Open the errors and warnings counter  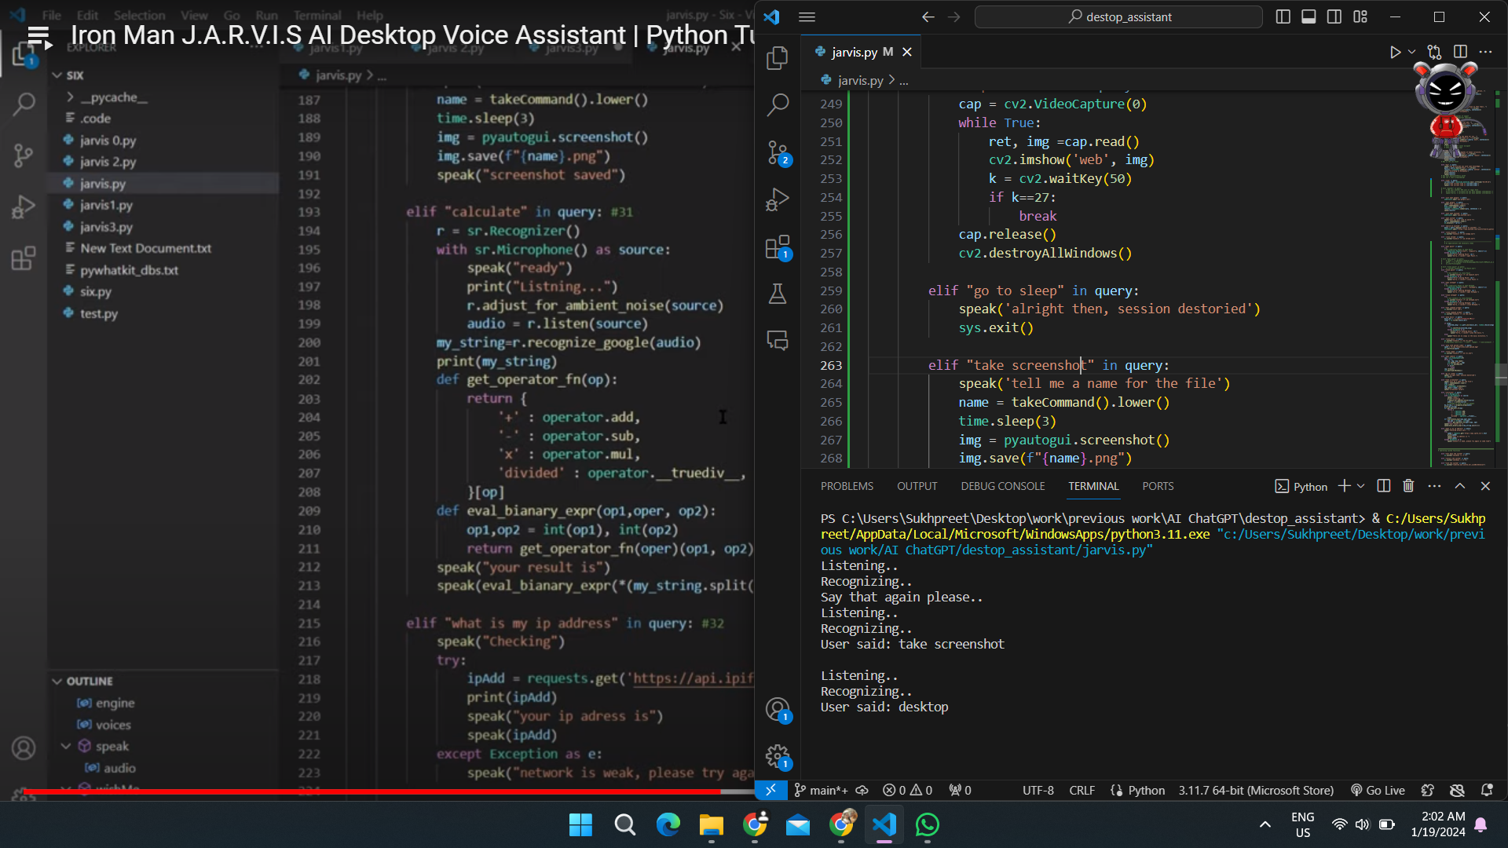[x=907, y=790]
